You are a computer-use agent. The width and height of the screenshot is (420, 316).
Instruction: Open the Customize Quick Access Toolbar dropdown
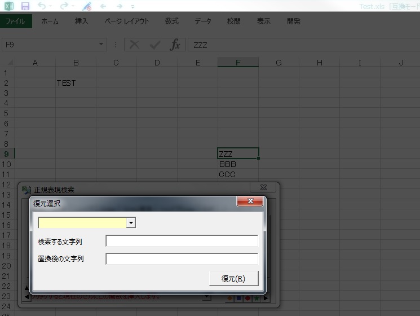pos(132,6)
